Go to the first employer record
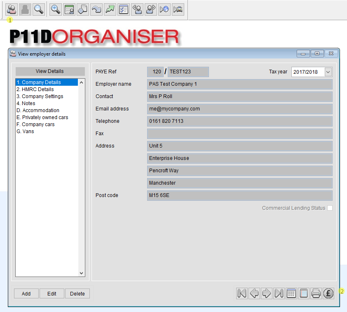This screenshot has width=347, height=312. coord(242,293)
